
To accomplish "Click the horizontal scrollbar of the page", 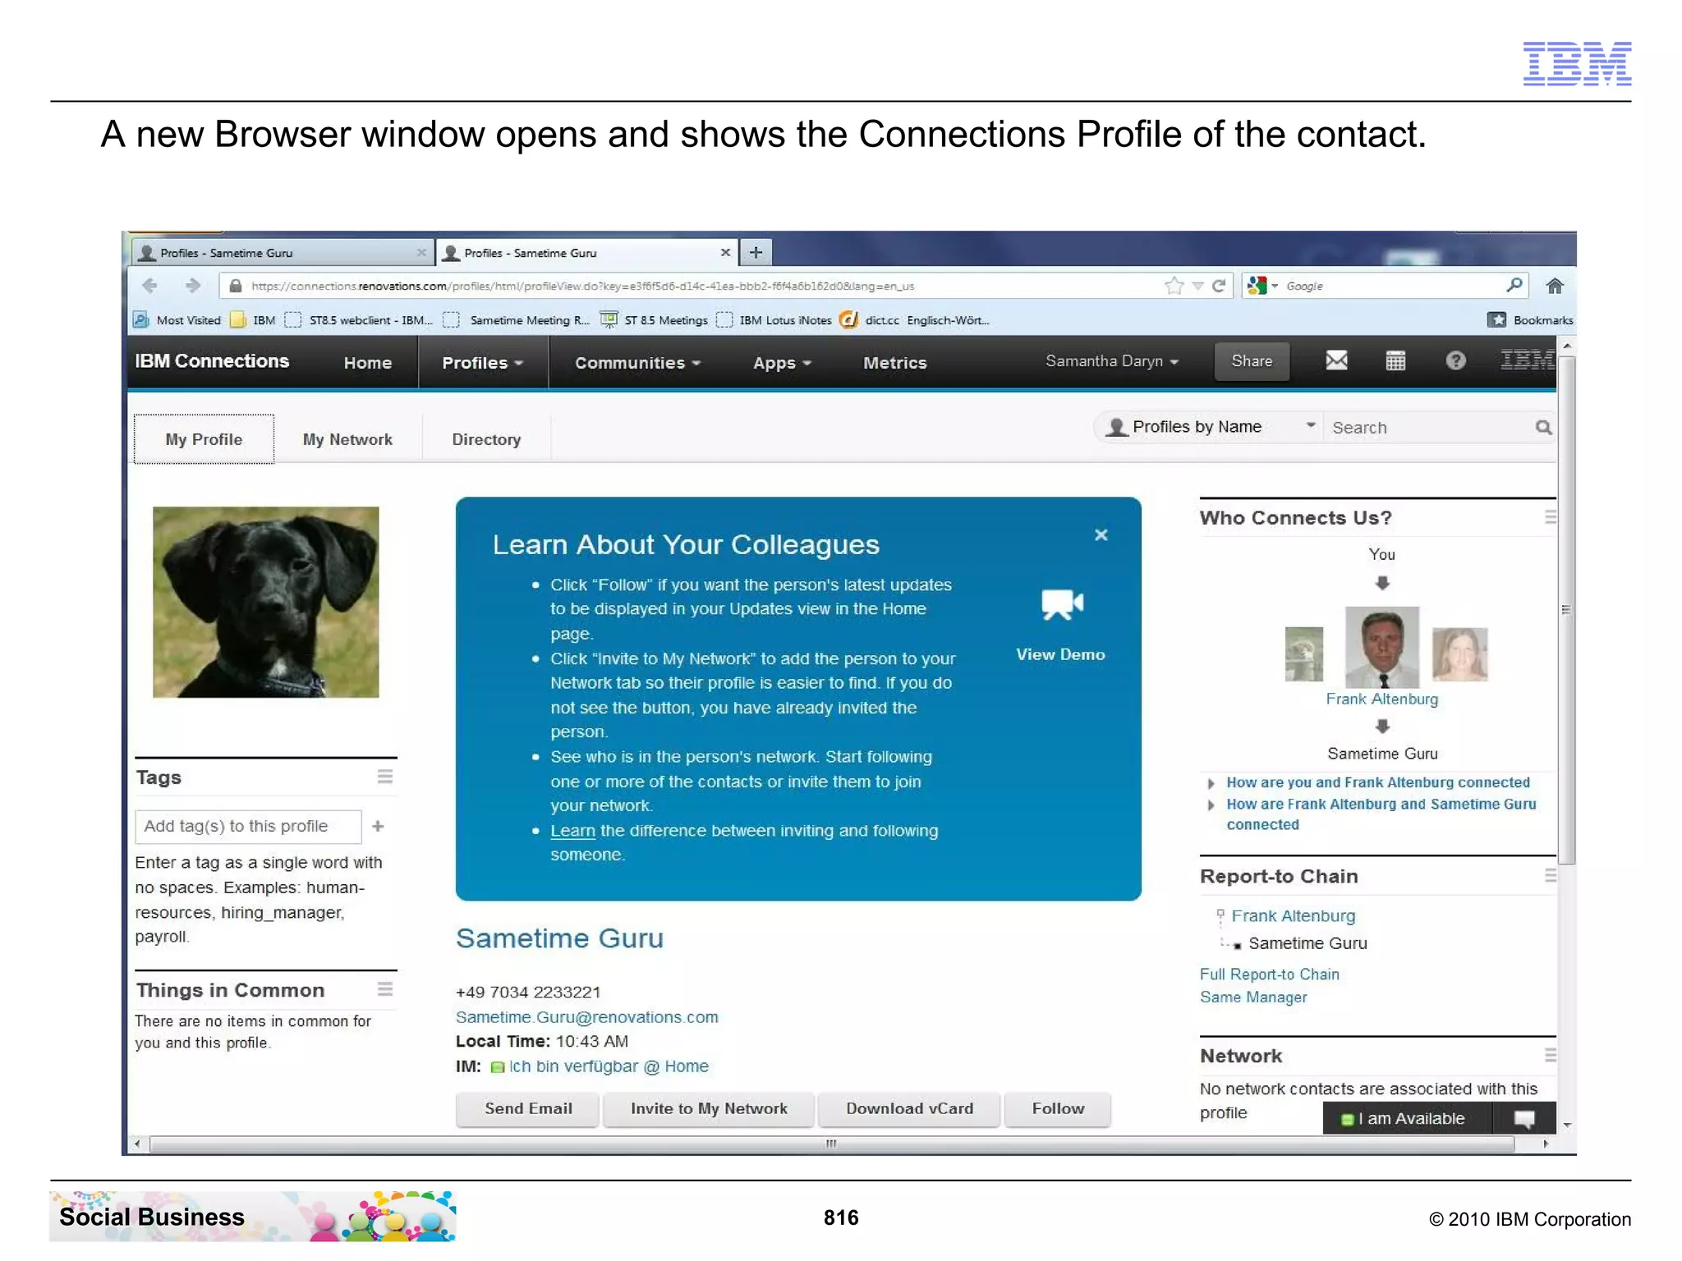I will [x=832, y=1144].
